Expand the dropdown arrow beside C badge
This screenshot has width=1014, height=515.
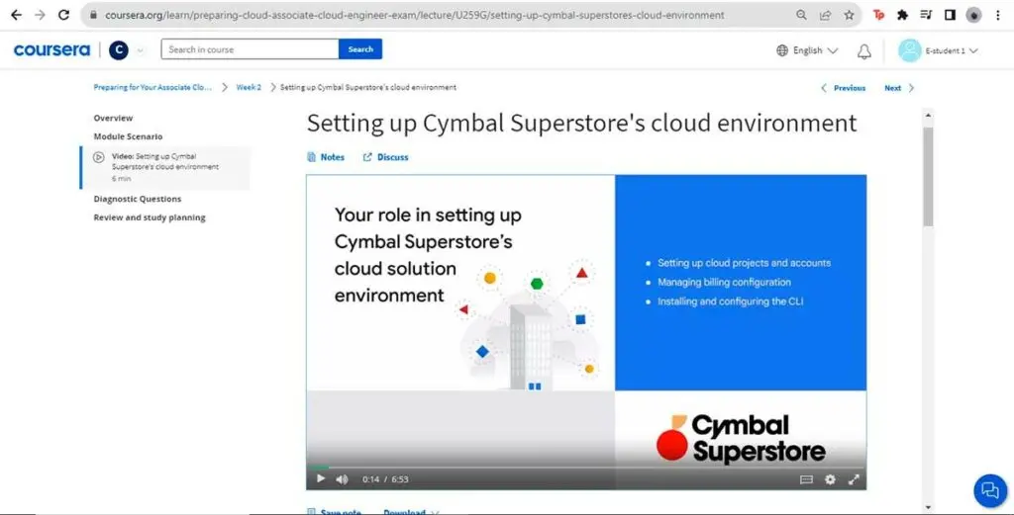(x=141, y=50)
